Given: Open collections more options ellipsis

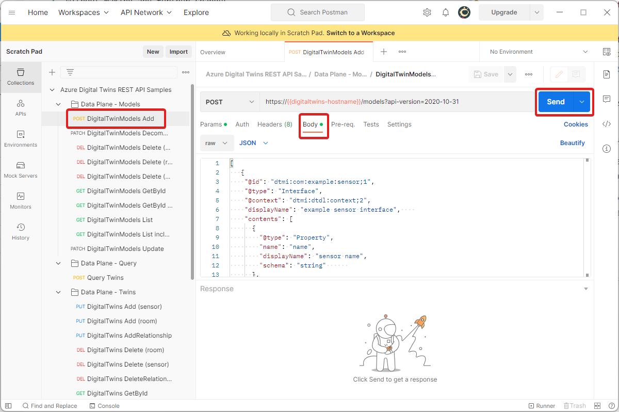Looking at the screenshot, I should coord(186,72).
